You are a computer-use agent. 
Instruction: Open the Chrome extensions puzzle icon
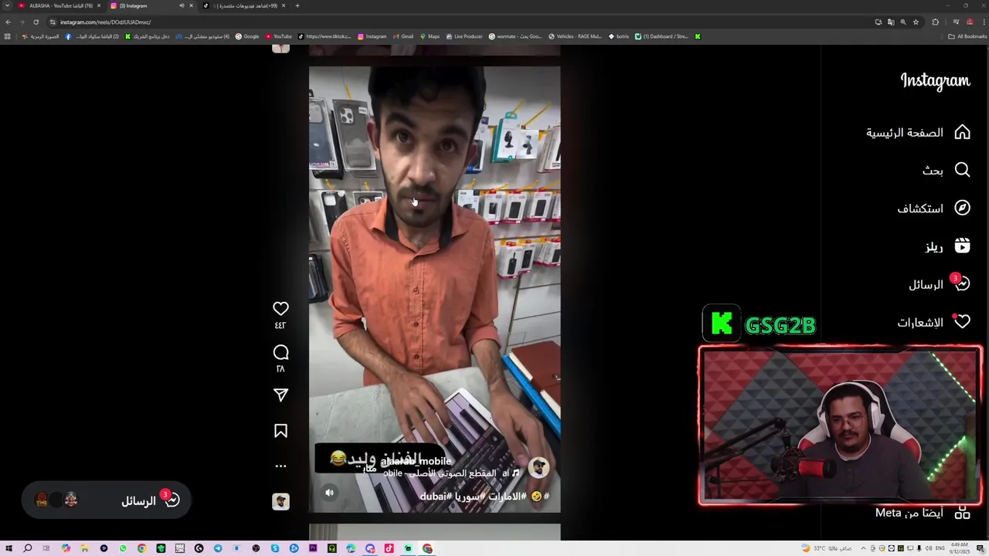pyautogui.click(x=935, y=22)
